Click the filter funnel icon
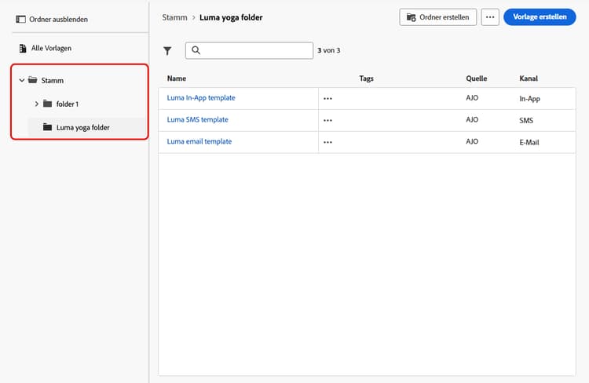Viewport: 589px width, 383px height. coord(167,51)
